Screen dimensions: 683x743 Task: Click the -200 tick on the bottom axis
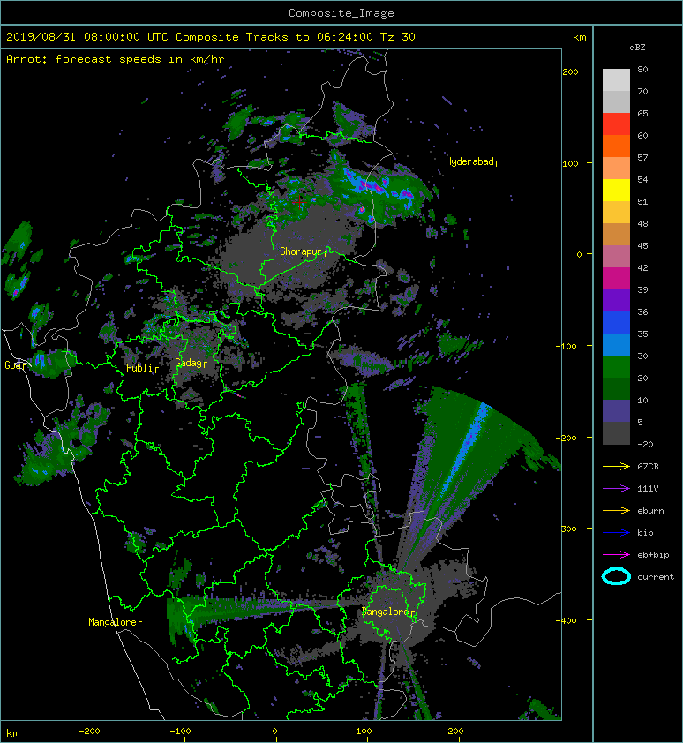pos(89,732)
